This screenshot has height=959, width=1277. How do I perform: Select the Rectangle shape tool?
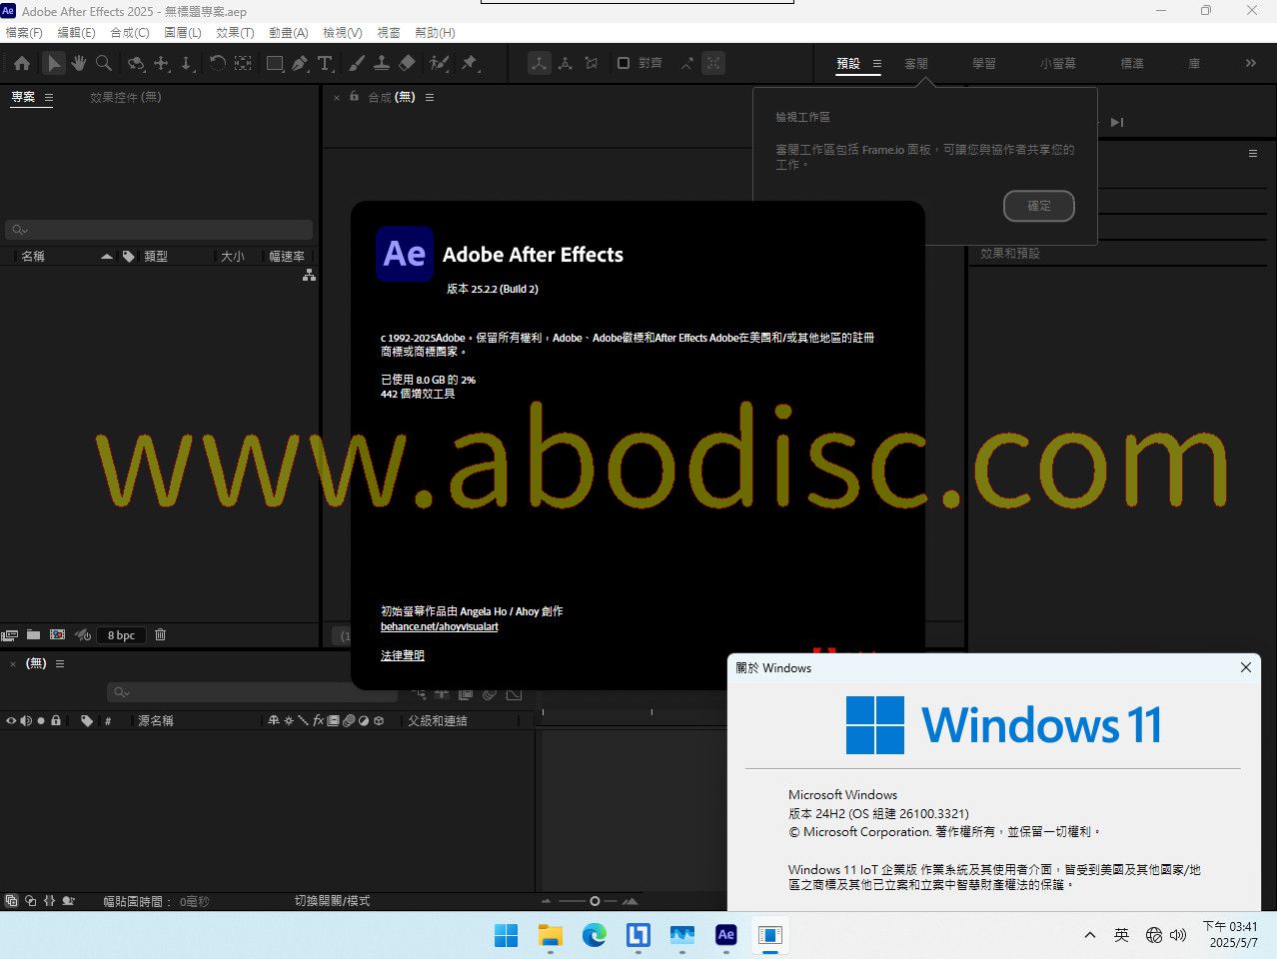275,63
